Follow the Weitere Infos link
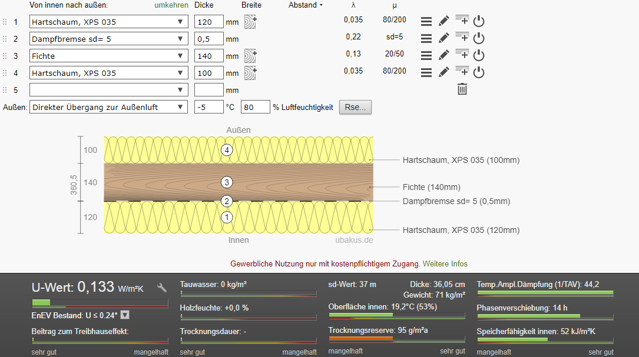The width and height of the screenshot is (639, 357). coord(445,264)
